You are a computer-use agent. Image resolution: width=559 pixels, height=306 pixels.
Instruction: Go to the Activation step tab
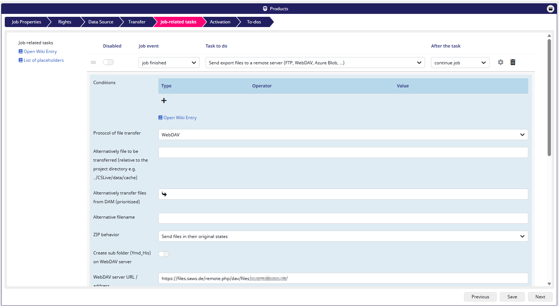pos(220,22)
